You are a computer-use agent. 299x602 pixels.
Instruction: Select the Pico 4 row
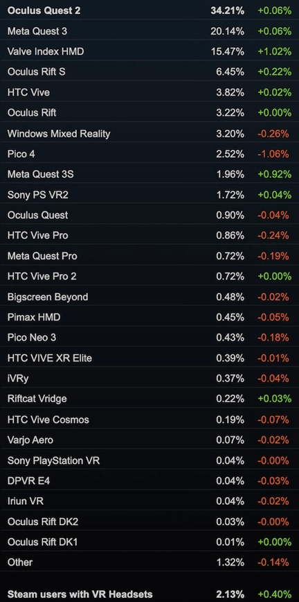(149, 154)
